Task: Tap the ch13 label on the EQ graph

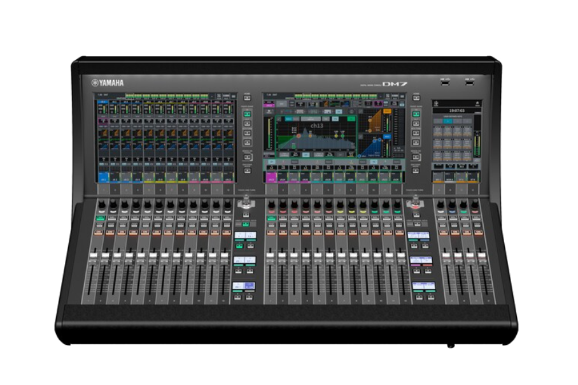Action: (x=317, y=126)
